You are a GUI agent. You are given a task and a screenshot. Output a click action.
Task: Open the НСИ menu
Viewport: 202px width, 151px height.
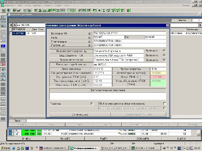coord(20,5)
